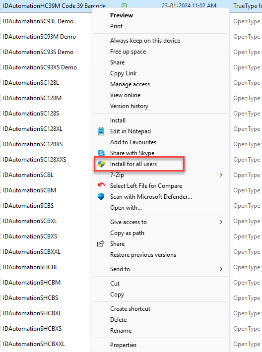Click the green sync status checkmark icon
The height and width of the screenshot is (352, 262).
coord(124,5)
